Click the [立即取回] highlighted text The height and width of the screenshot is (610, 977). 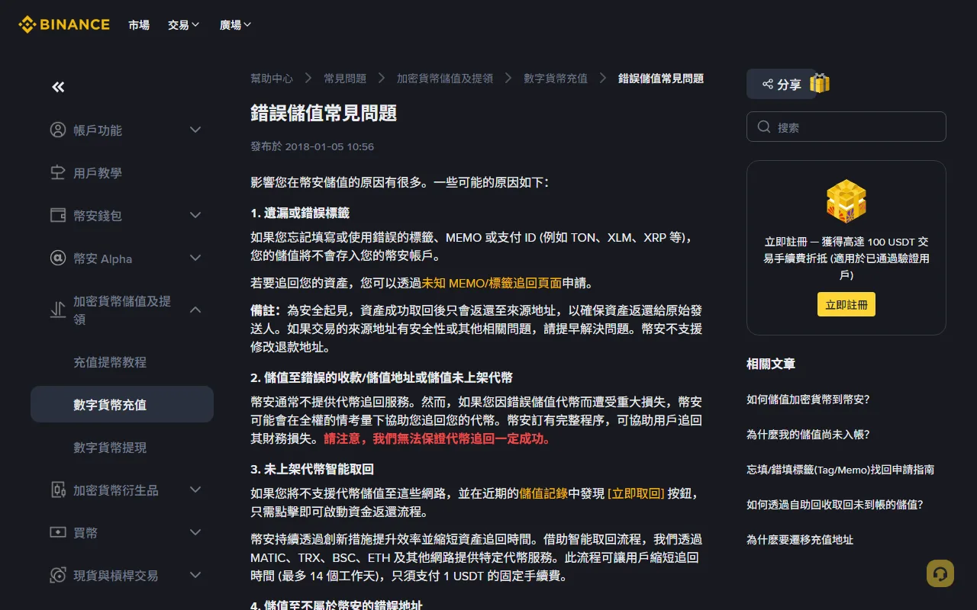tap(636, 493)
